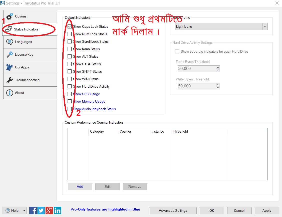Uncheck Show Caps Lock Status
Screen dimensions: 282x217
coord(69,26)
